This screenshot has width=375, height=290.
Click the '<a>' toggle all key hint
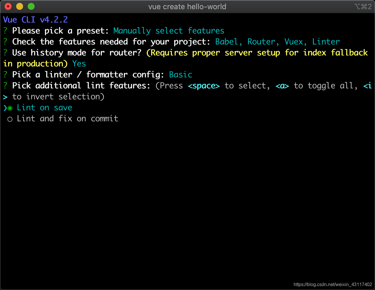[282, 86]
